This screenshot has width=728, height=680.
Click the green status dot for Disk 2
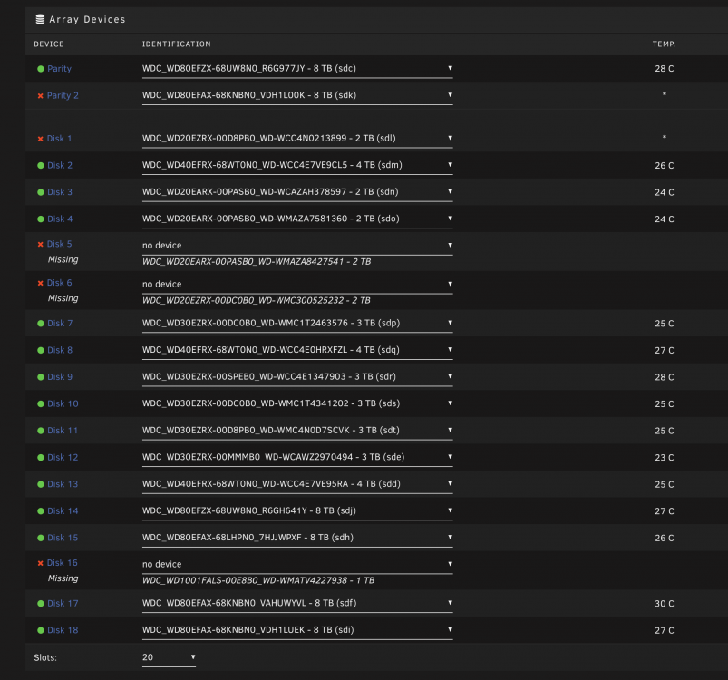point(41,165)
